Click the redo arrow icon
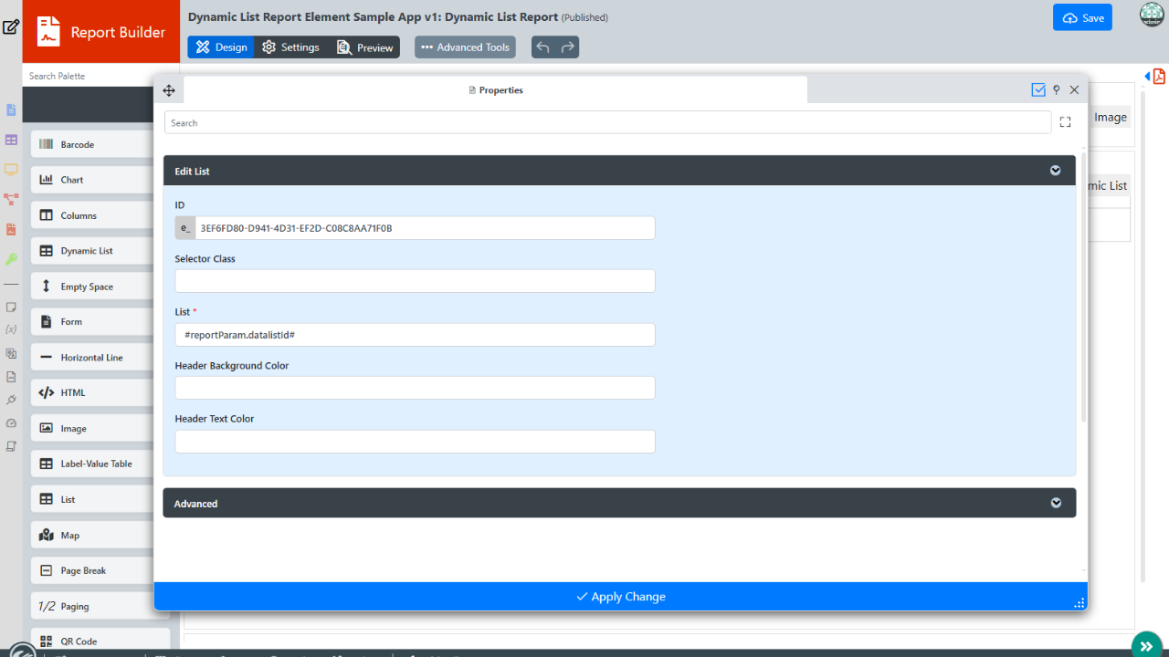 point(568,47)
